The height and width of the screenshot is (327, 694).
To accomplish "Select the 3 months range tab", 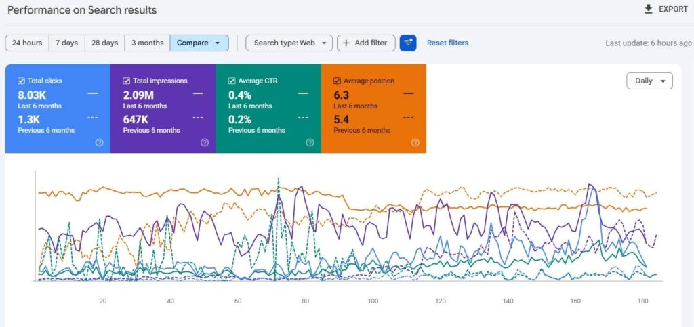I will point(147,43).
